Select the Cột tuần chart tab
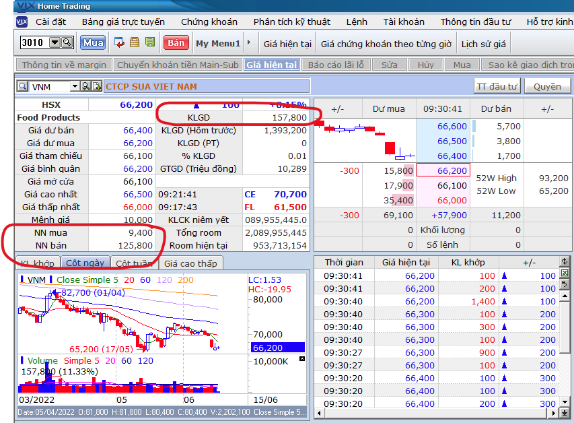This screenshot has width=574, height=423. (134, 263)
